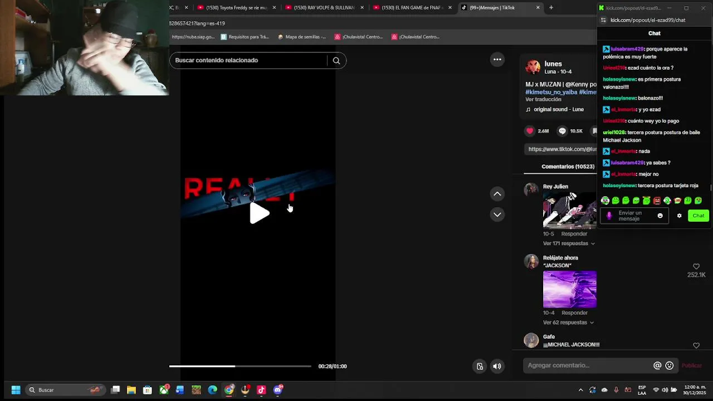
Task: Switch to 'RAY VOLPE & SULLIVAN' tab
Action: coord(324,8)
